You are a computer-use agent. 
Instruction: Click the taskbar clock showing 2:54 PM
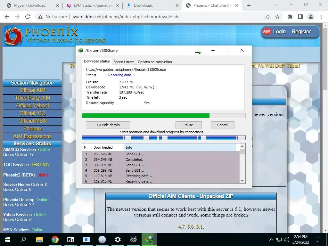(x=300, y=240)
